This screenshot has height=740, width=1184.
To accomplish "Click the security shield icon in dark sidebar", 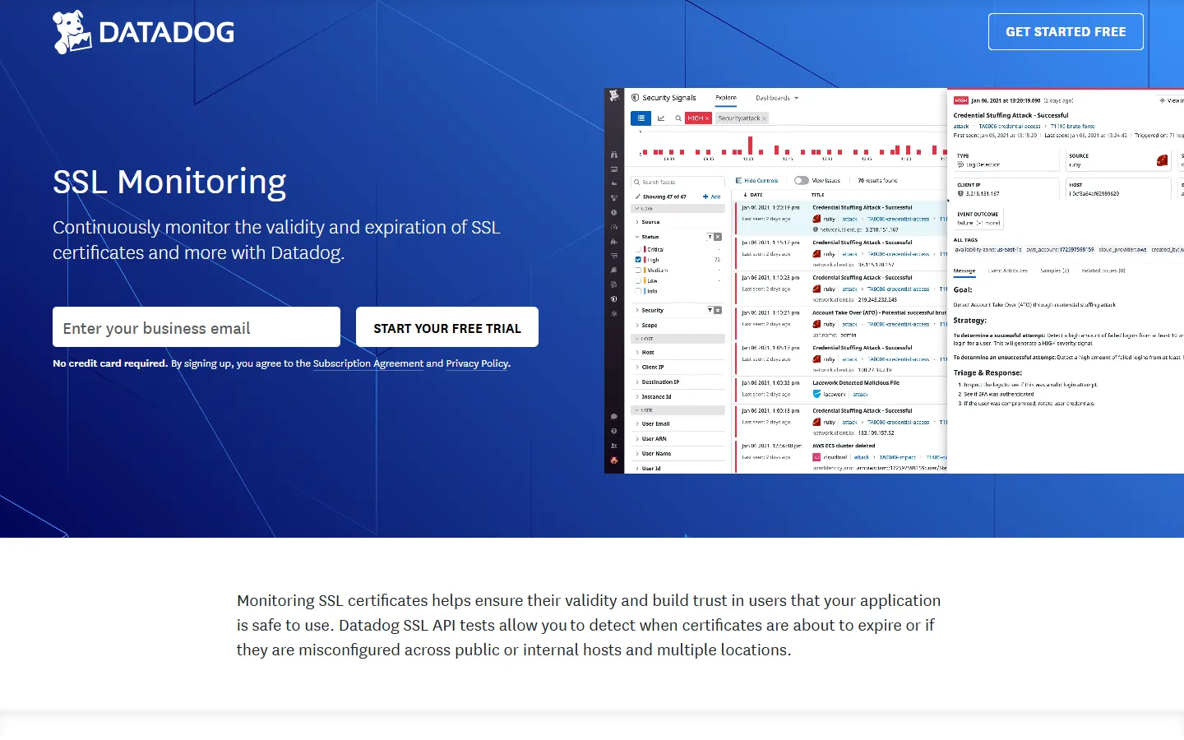I will [x=614, y=298].
